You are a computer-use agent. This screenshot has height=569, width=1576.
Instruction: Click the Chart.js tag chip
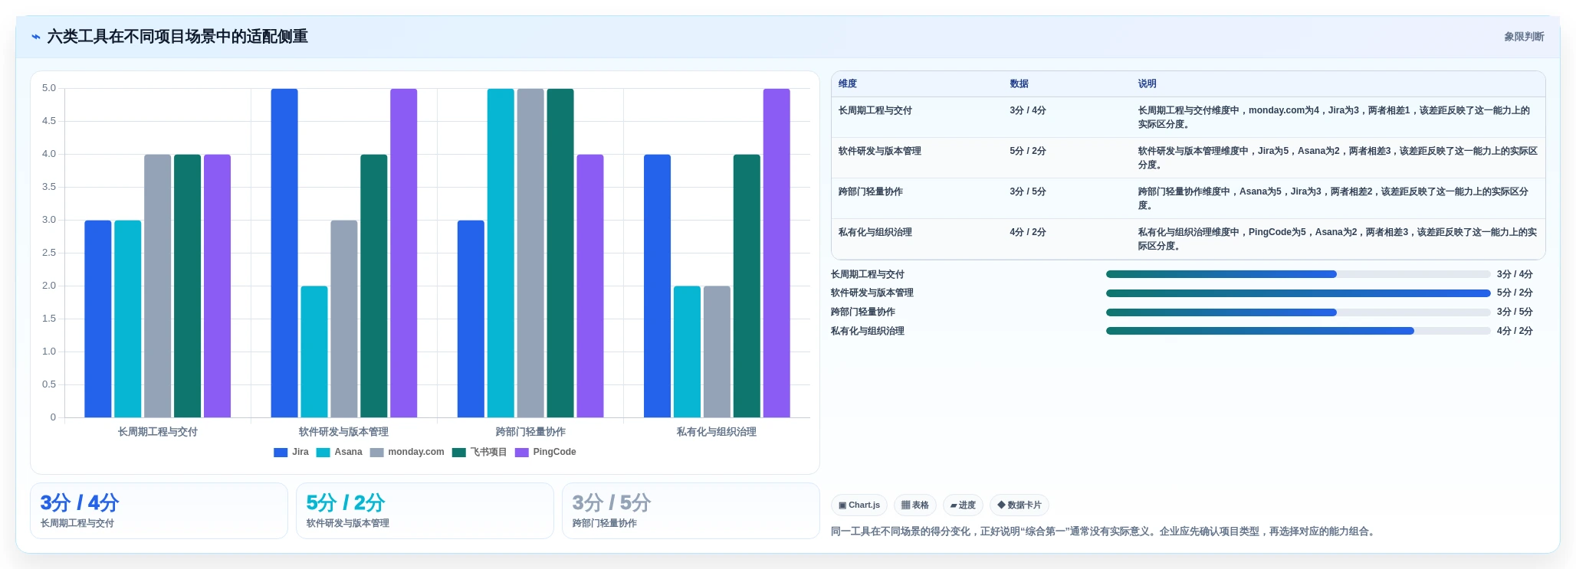tap(859, 505)
